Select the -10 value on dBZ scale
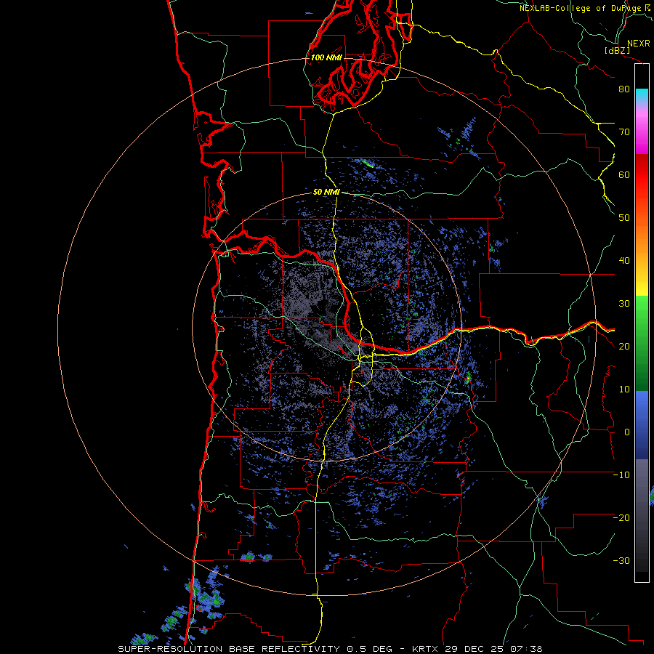 pyautogui.click(x=621, y=475)
